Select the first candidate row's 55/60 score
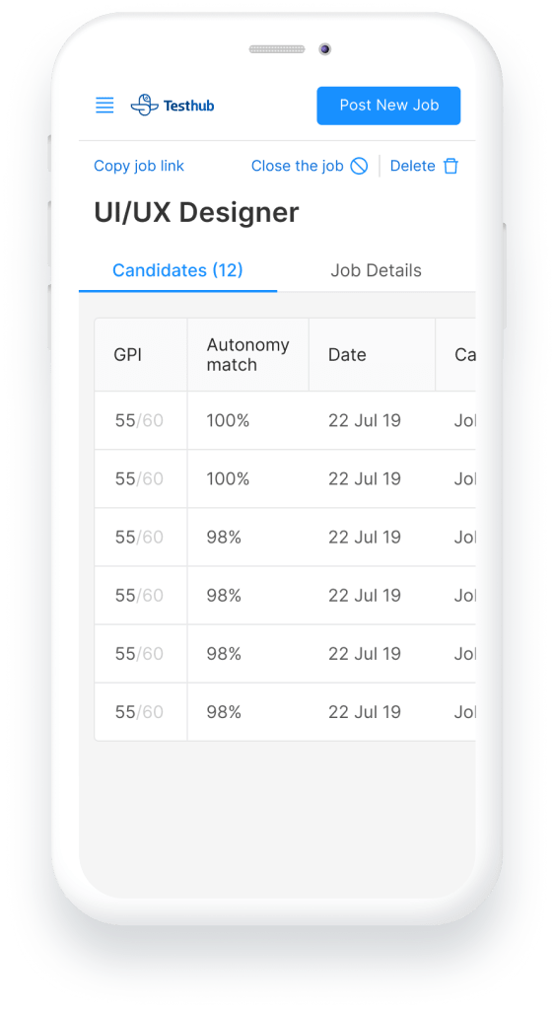 click(139, 421)
